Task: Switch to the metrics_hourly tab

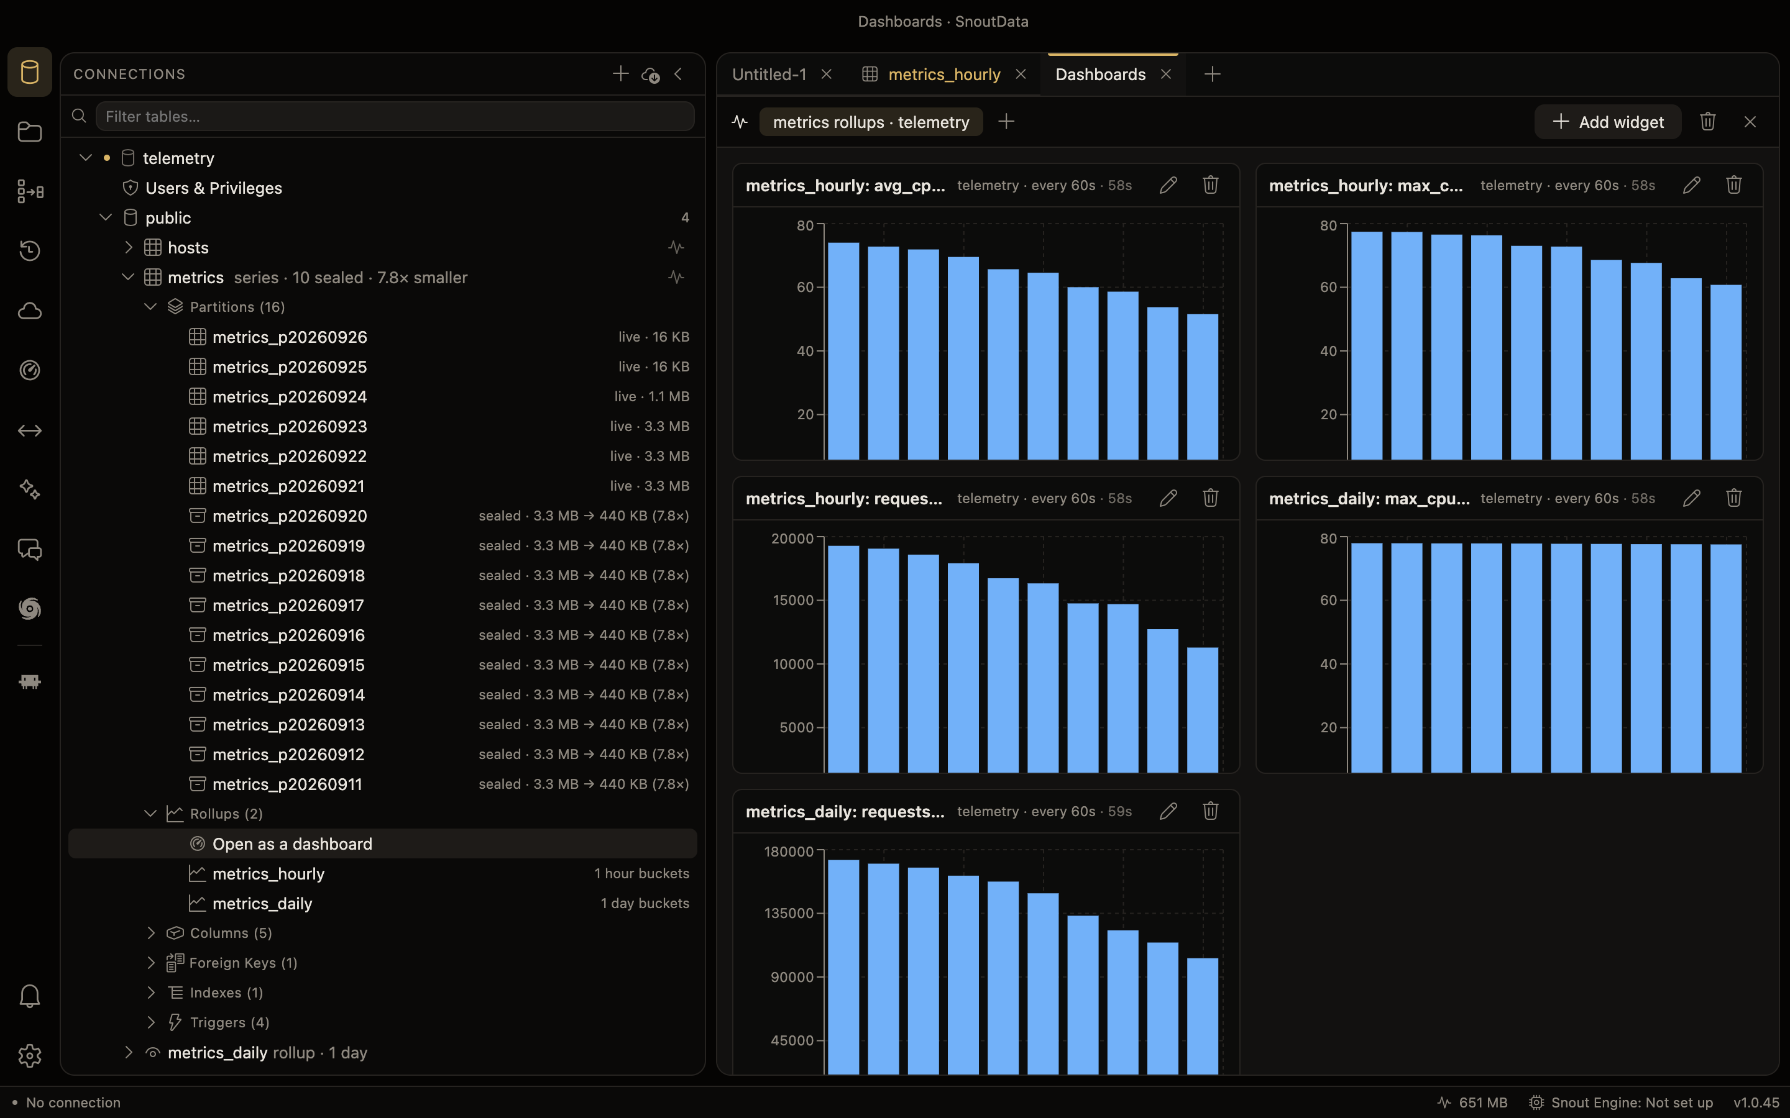Action: pos(944,75)
